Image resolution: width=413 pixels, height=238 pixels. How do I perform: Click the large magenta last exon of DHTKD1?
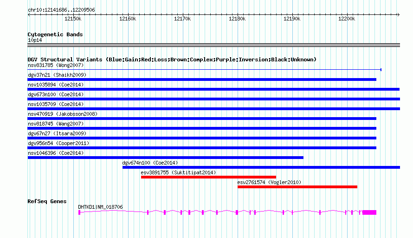point(369,212)
